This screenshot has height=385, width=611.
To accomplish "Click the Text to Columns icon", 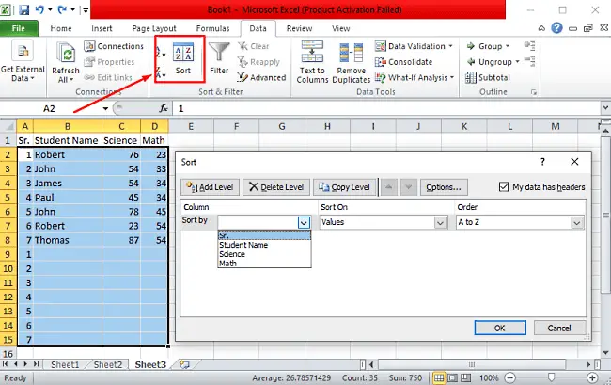I will 312,62.
